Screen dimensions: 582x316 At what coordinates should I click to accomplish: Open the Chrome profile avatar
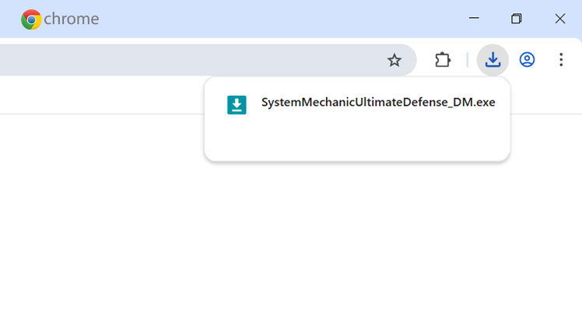[527, 60]
